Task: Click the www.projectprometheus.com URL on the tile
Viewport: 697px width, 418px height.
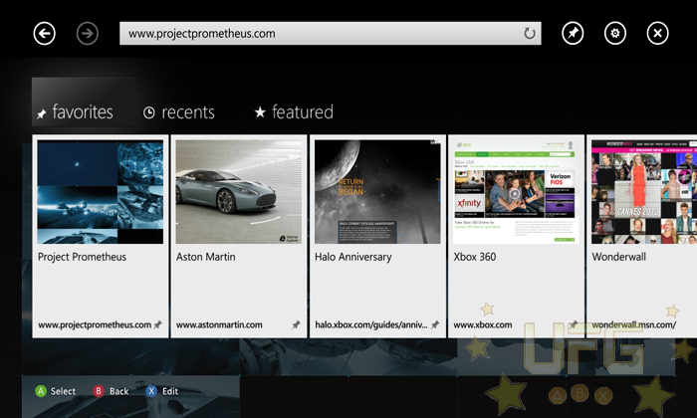Action: 95,324
